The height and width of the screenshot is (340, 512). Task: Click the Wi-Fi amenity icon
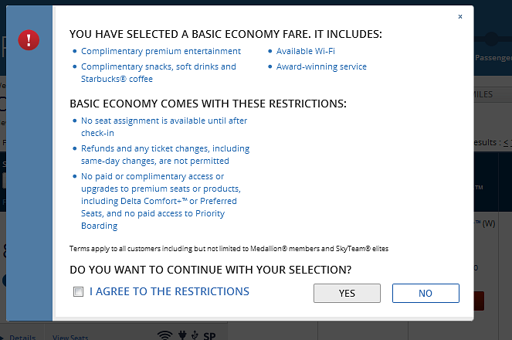pyautogui.click(x=165, y=335)
